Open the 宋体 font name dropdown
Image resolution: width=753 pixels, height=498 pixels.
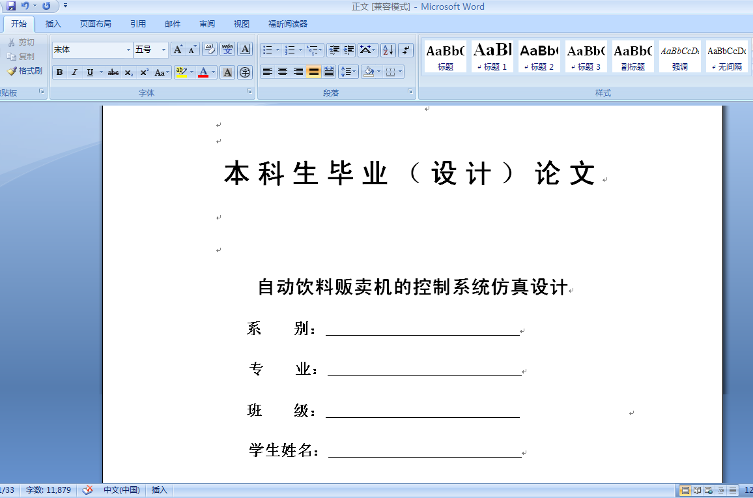tap(128, 50)
